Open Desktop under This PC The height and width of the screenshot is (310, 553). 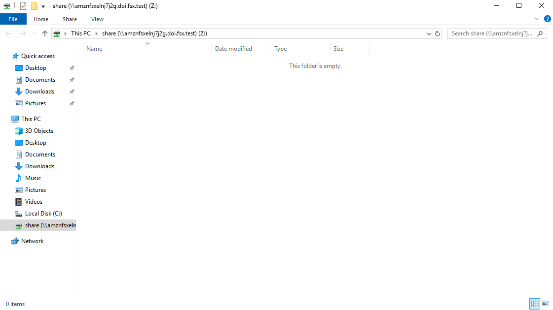coord(36,143)
